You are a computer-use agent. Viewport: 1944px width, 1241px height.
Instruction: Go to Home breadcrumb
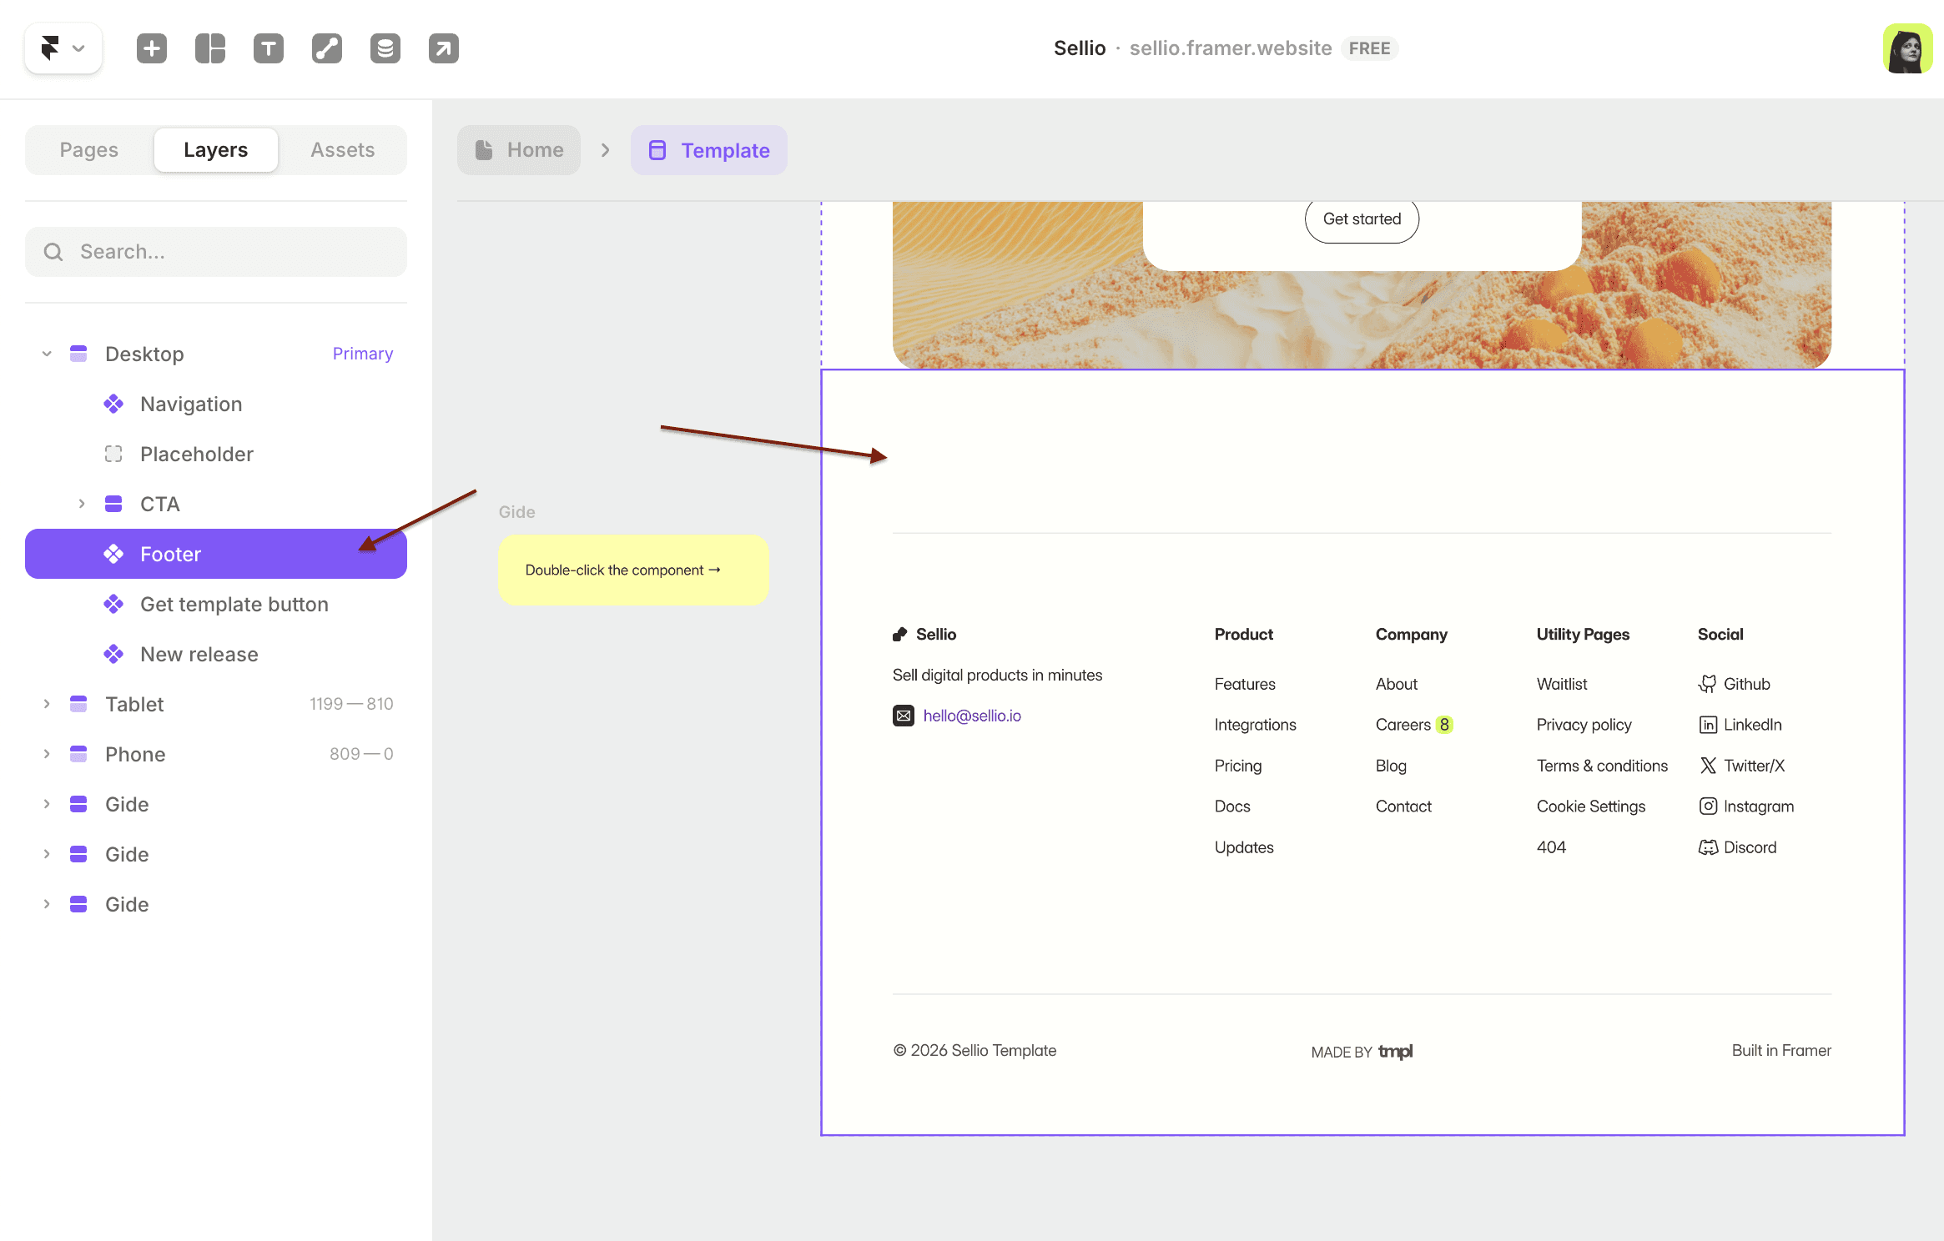coord(519,150)
